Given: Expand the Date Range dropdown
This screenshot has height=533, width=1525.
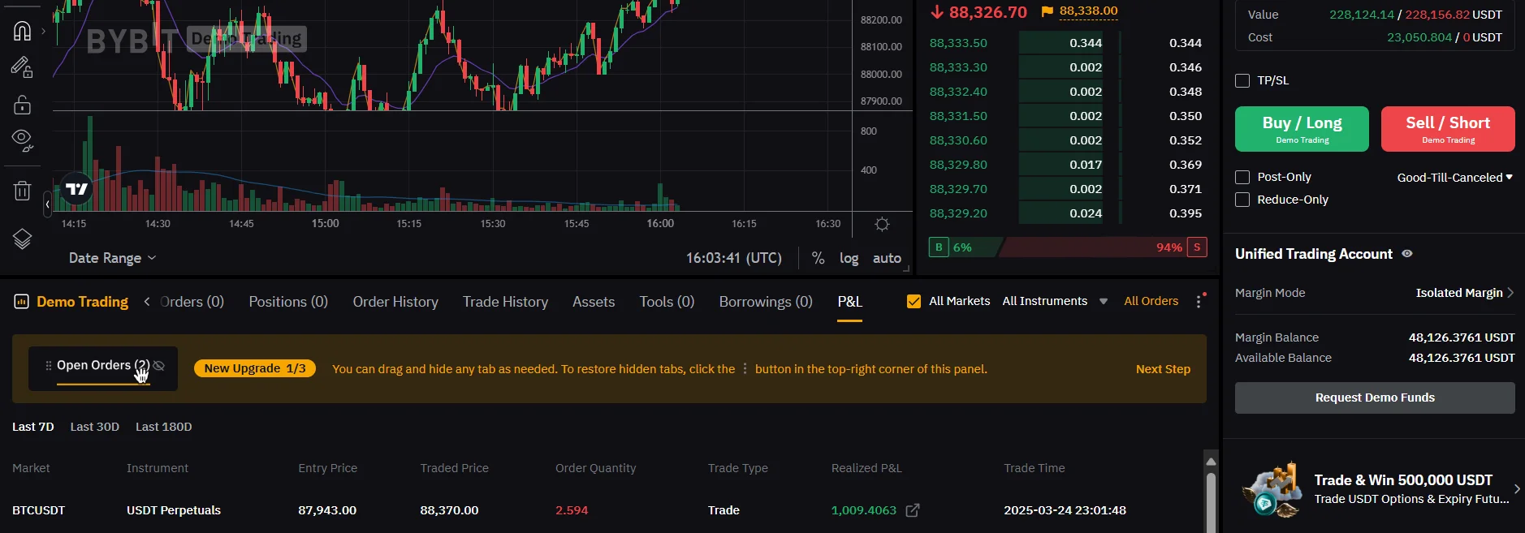Looking at the screenshot, I should pyautogui.click(x=112, y=258).
